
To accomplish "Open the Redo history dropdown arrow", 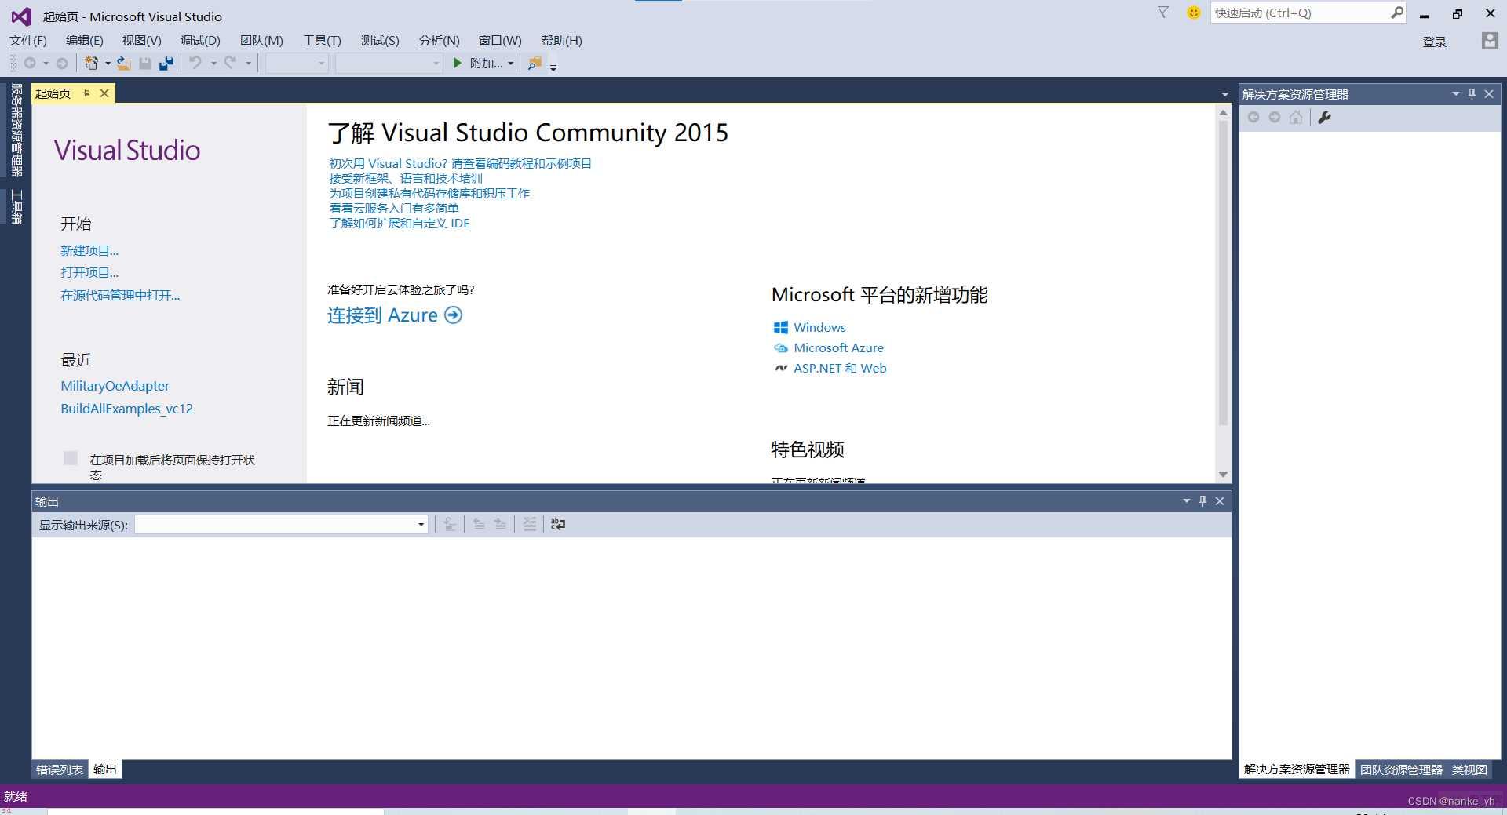I will tap(248, 64).
